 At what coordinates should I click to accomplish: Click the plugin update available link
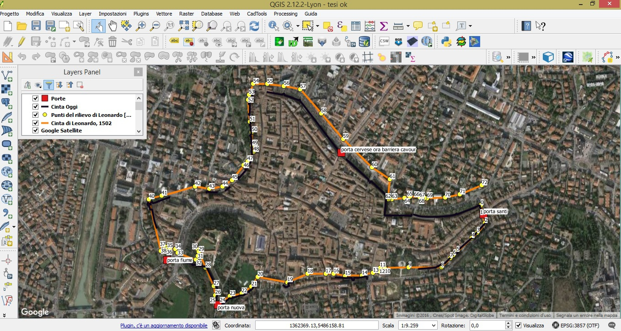point(164,326)
